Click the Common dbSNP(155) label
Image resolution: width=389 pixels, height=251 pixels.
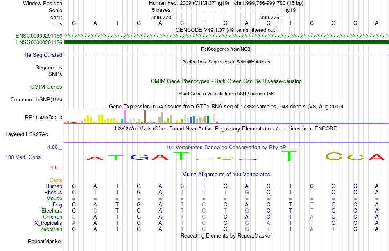point(36,100)
